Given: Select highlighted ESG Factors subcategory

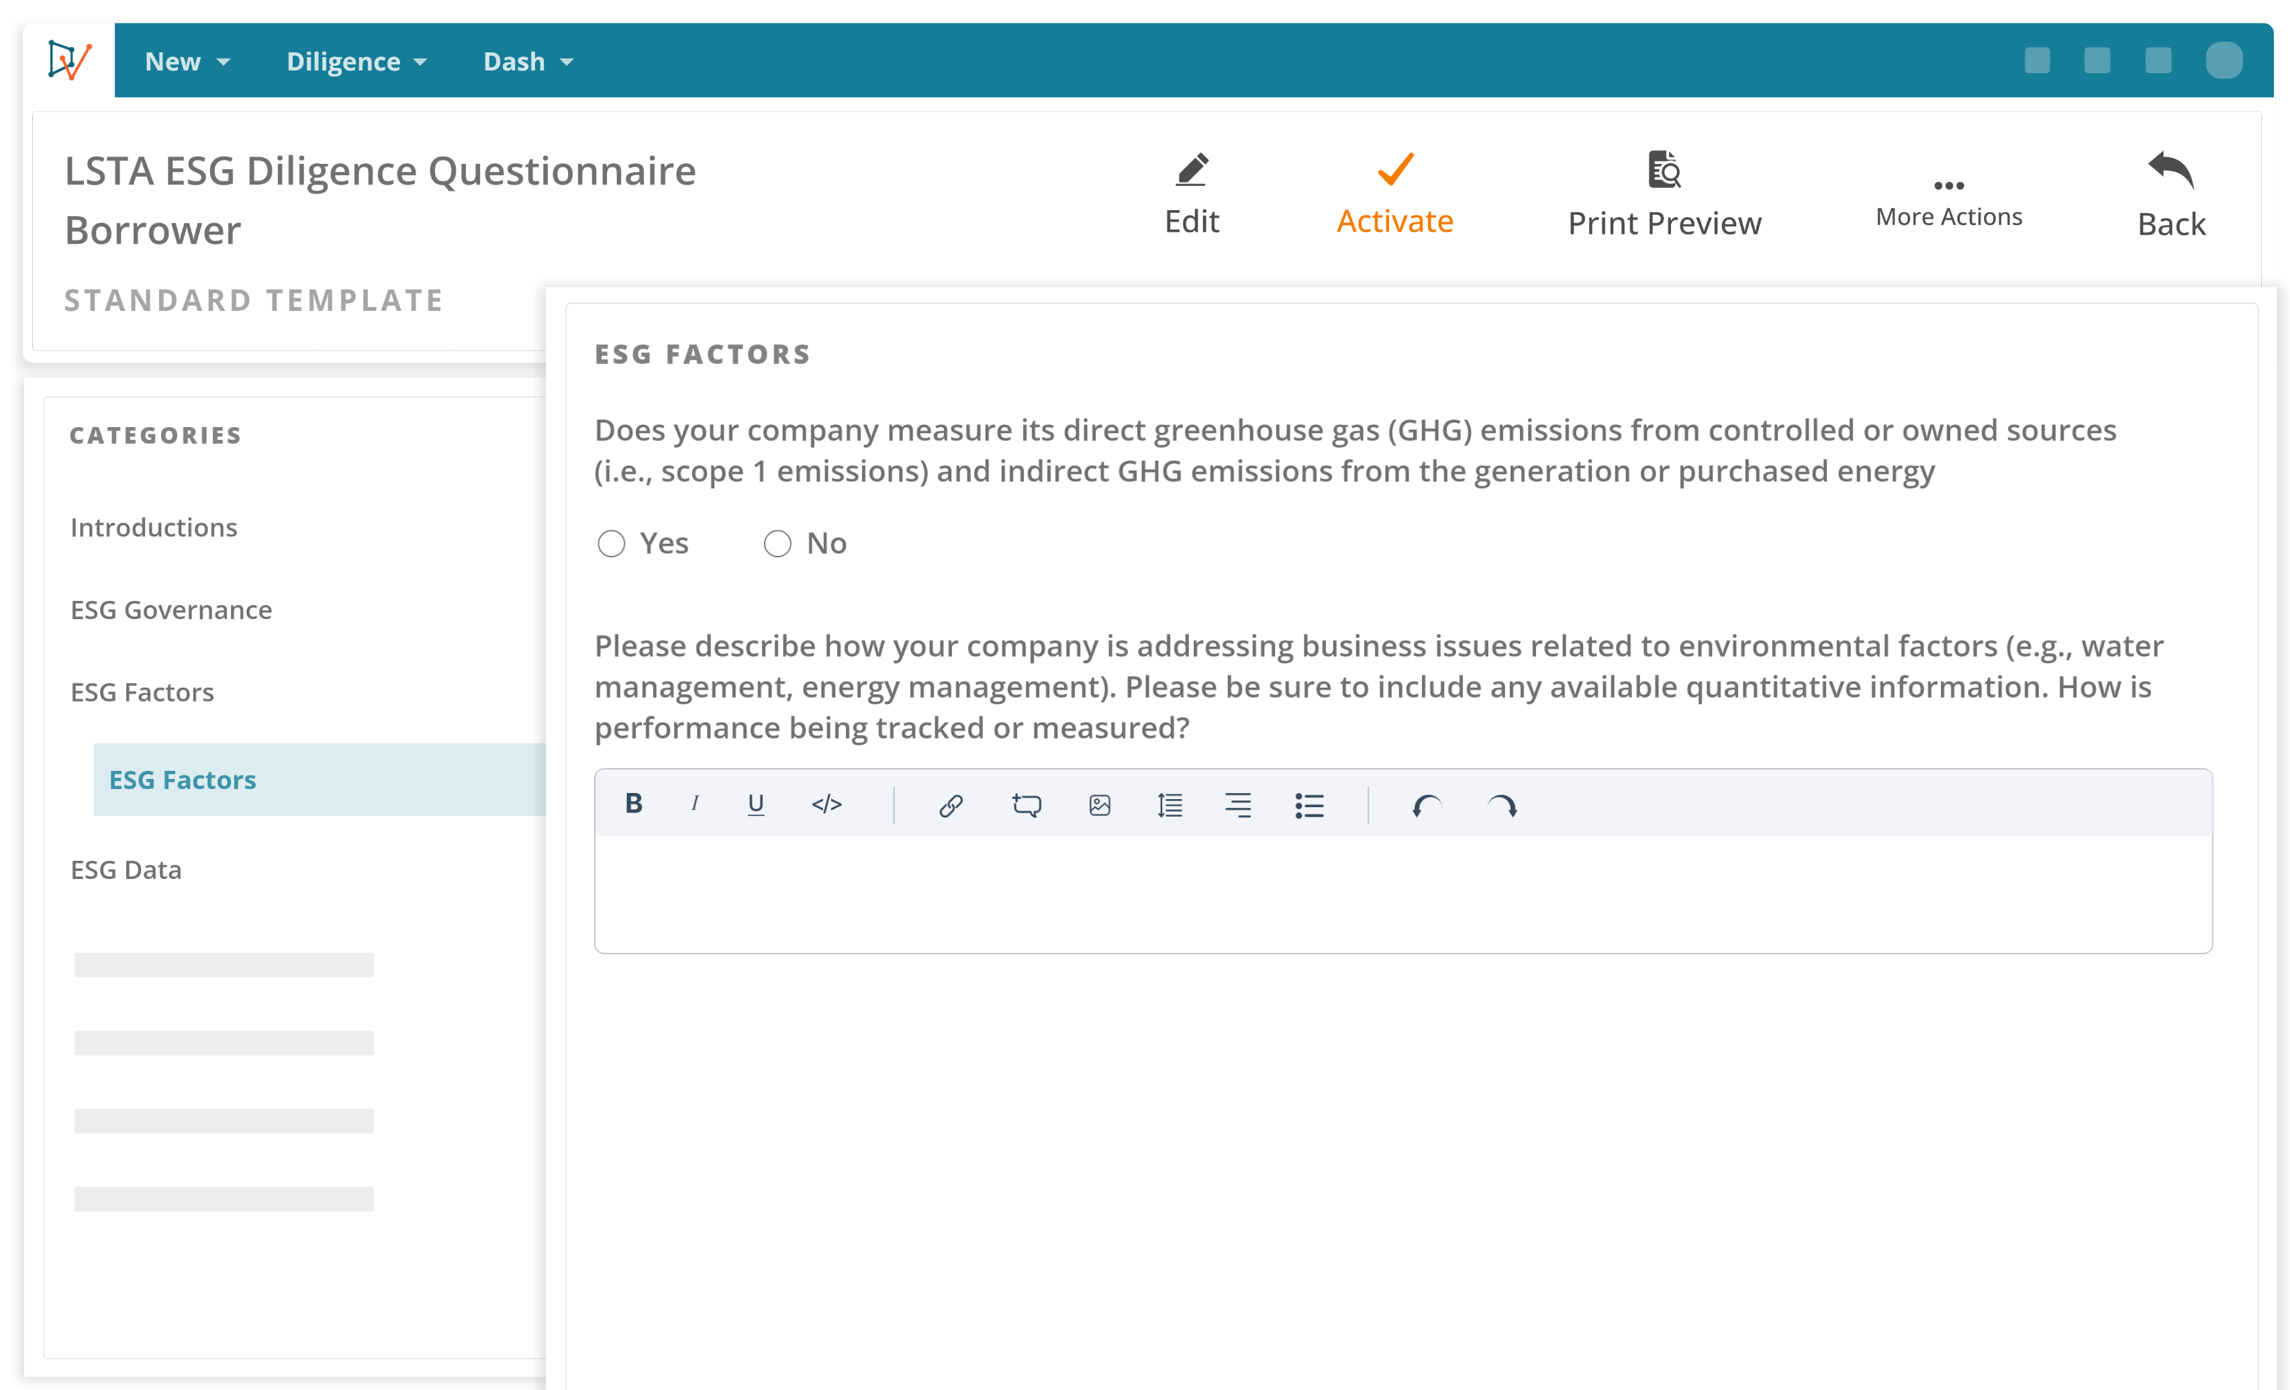Looking at the screenshot, I should pos(319,779).
